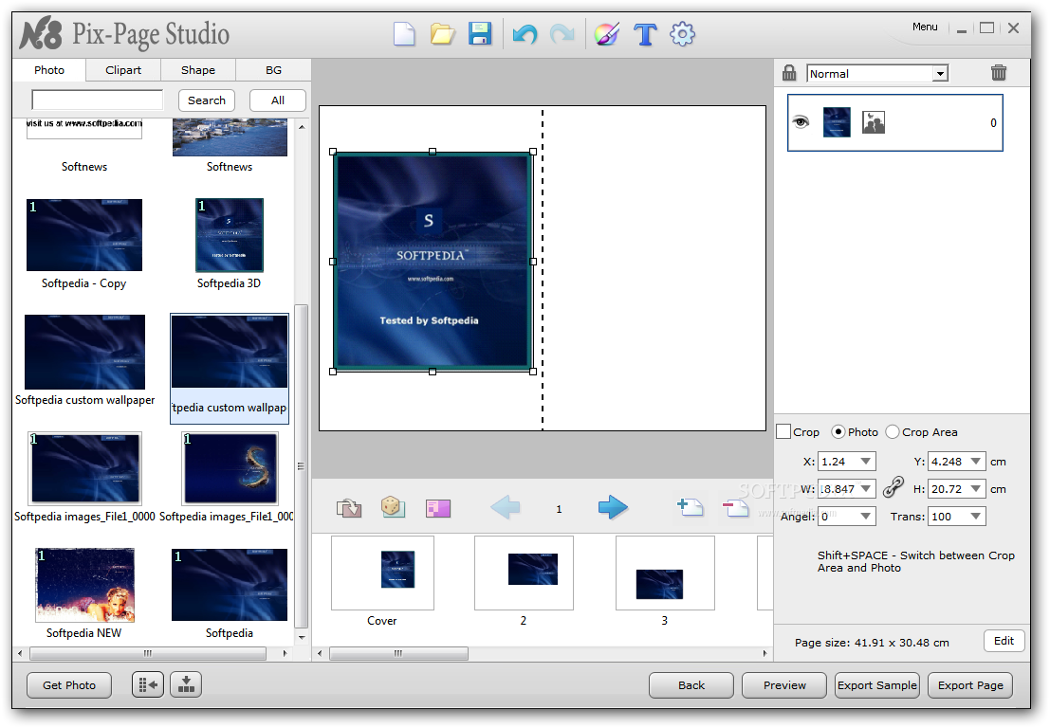Go to the next page arrow
Image resolution: width=1050 pixels, height=728 pixels.
[x=613, y=507]
